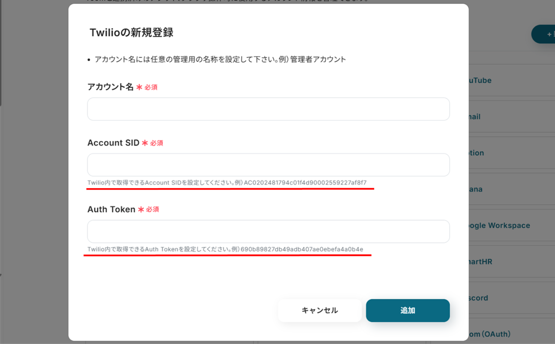Select the Asana row in background list
This screenshot has height=344, width=555.
512,189
